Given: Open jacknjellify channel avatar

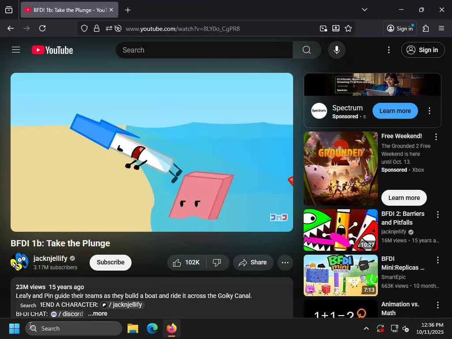Looking at the screenshot, I should pos(19,262).
